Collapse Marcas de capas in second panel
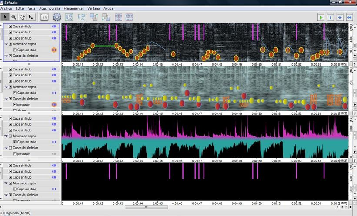Viewport: 357px width, 216px height. pos(6,87)
